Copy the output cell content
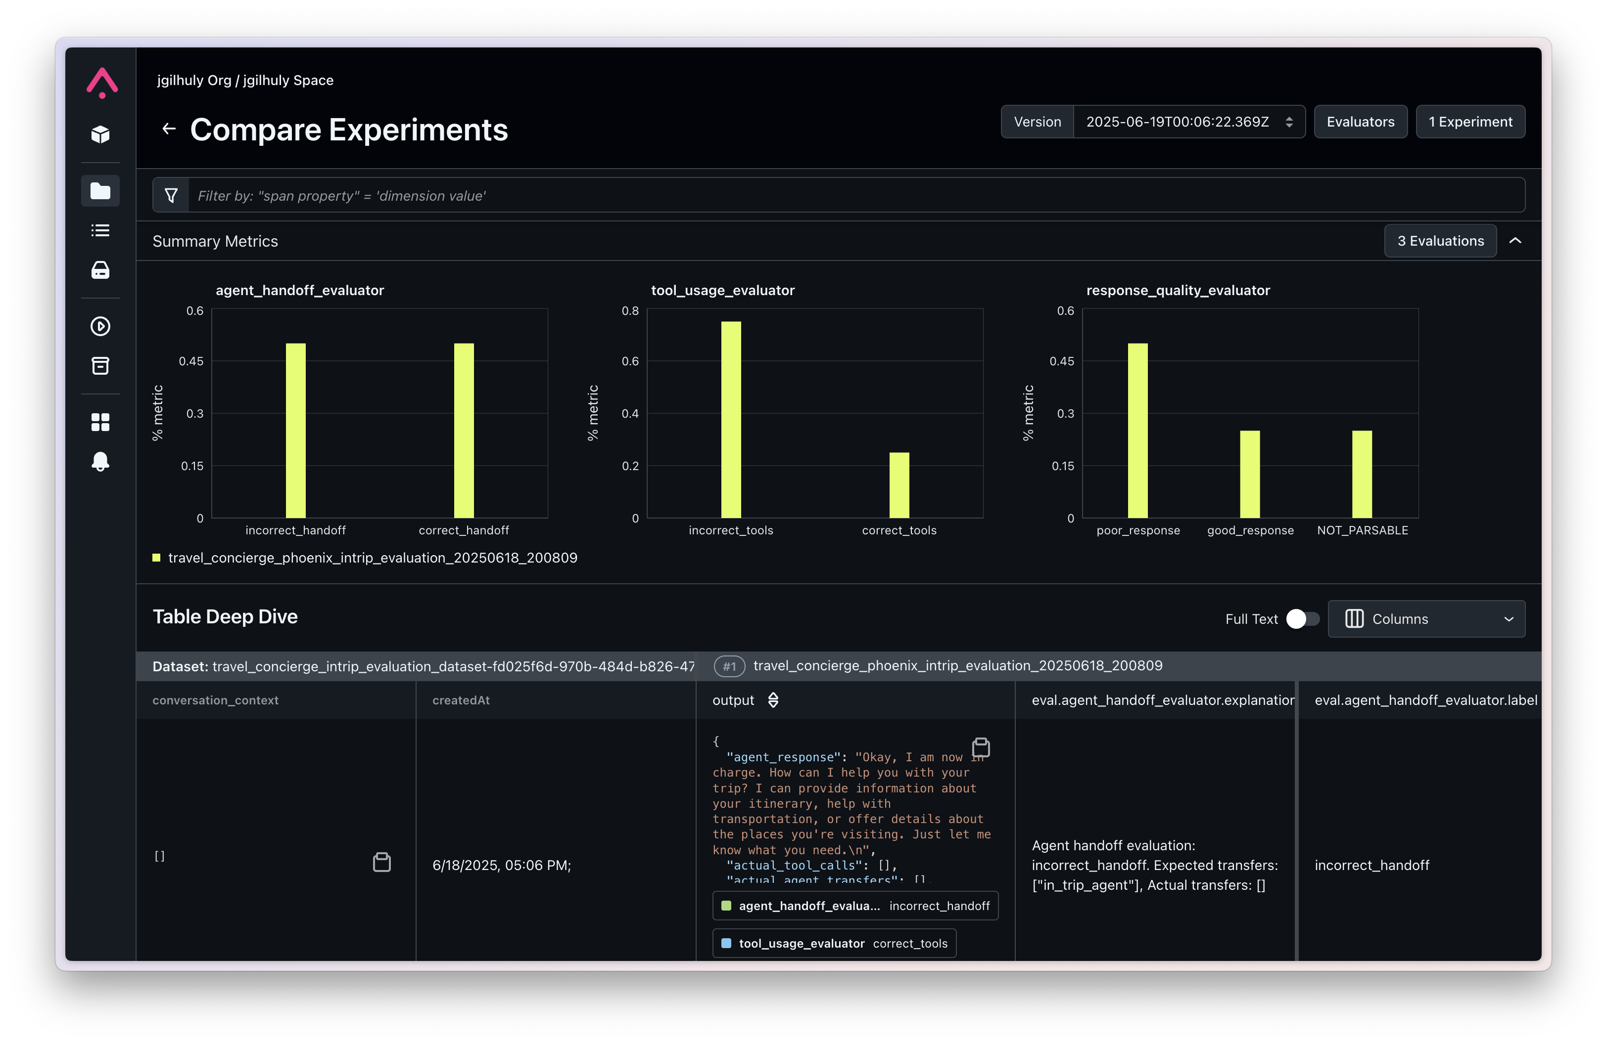The height and width of the screenshot is (1044, 1607). point(981,747)
